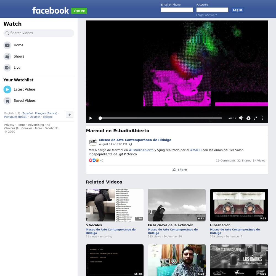This screenshot has width=276, height=276.
Task: Switch language to Français (France)
Action: coord(46,113)
